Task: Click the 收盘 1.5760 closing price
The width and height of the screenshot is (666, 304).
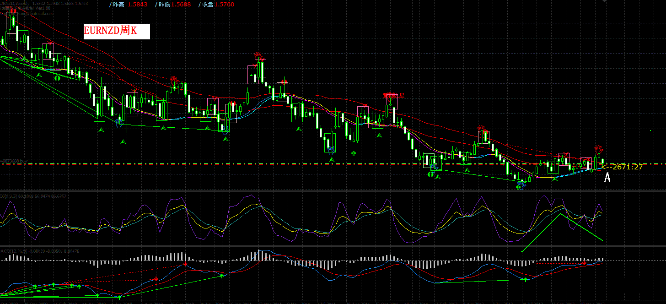Action: point(217,5)
